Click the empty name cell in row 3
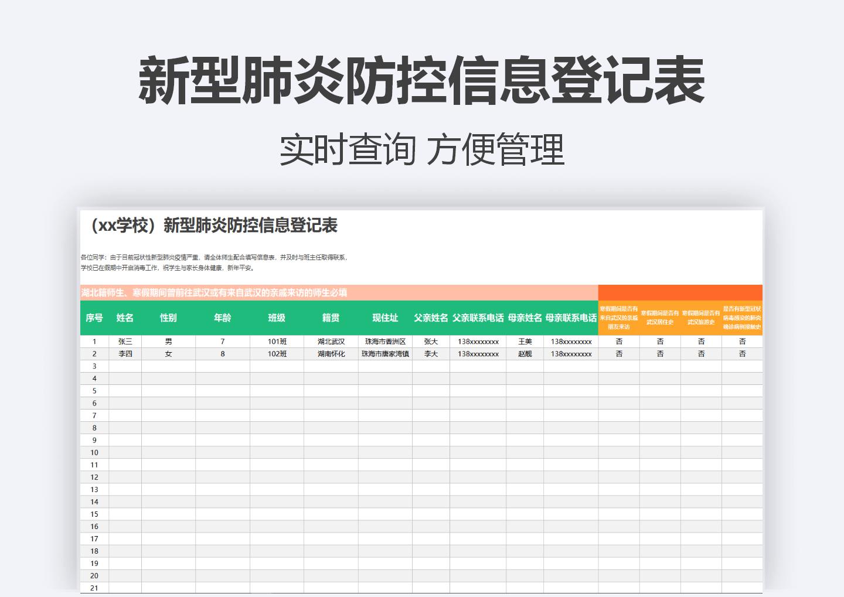This screenshot has width=844, height=597. pos(124,366)
